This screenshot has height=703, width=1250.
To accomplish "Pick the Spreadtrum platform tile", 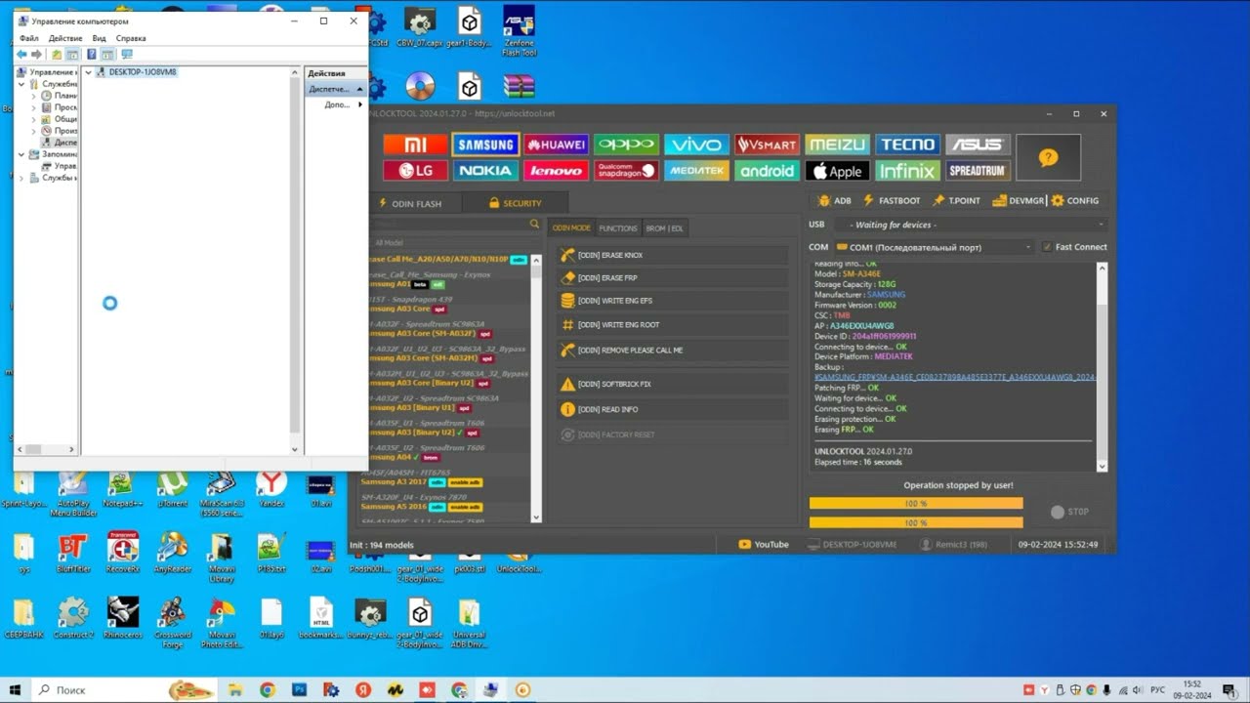I will click(x=978, y=171).
